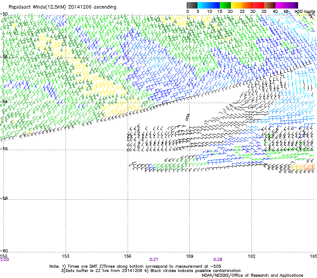Pick the red 30-35 knots legend segment

(x=259, y=5)
